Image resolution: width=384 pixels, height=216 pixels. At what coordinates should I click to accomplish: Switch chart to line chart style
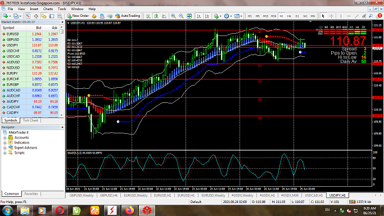(x=164, y=16)
